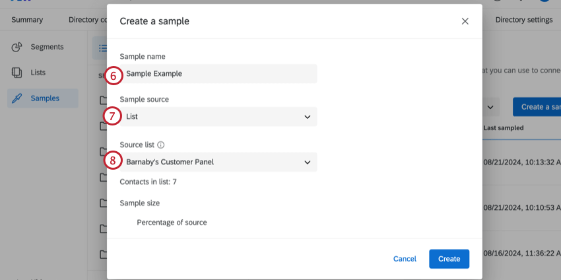Image resolution: width=561 pixels, height=280 pixels.
Task: Click the Lists icon in sidebar
Action: click(x=17, y=73)
